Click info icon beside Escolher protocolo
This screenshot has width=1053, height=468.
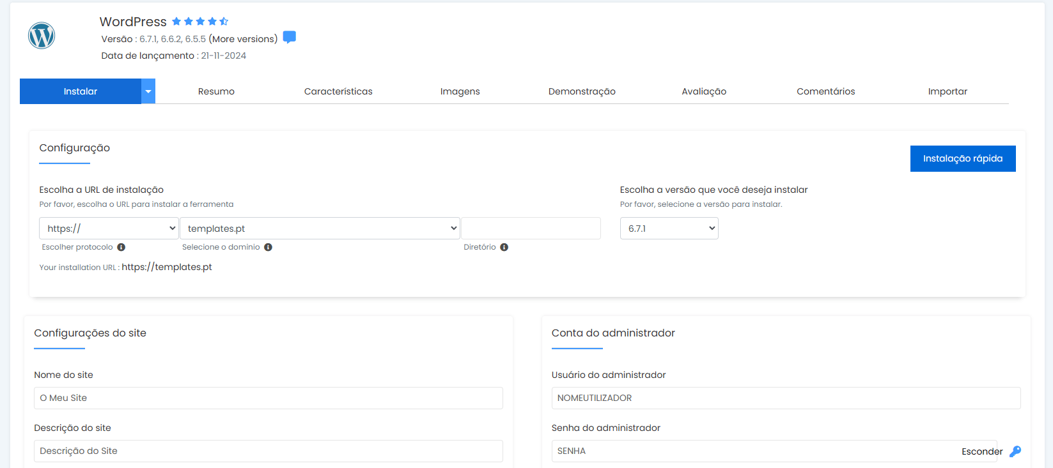121,247
